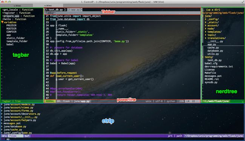Click the june/app.py filename in powerline
The width and height of the screenshot is (245, 141).
point(82,101)
